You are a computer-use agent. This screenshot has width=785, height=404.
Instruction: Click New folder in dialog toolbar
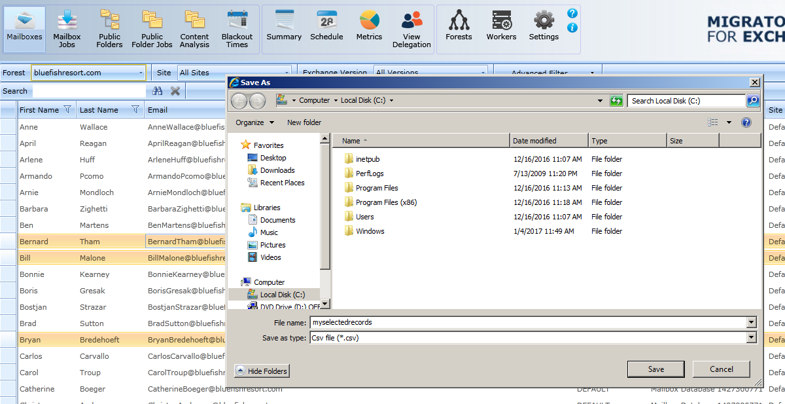coord(304,122)
